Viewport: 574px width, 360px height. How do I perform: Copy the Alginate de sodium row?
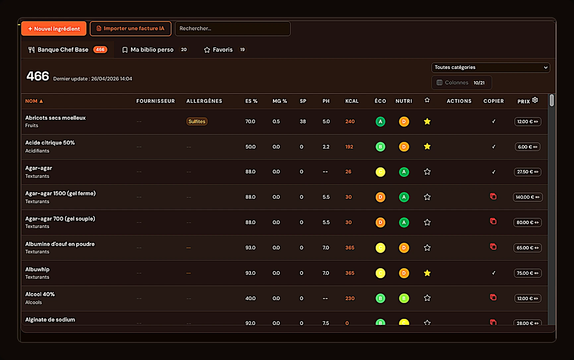pyautogui.click(x=493, y=322)
